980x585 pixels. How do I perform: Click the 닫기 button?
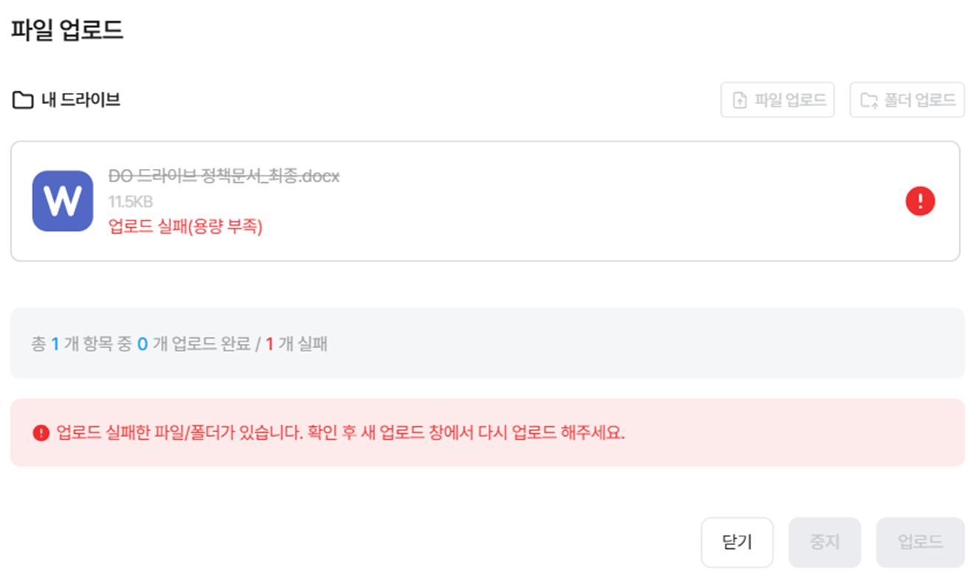point(736,542)
